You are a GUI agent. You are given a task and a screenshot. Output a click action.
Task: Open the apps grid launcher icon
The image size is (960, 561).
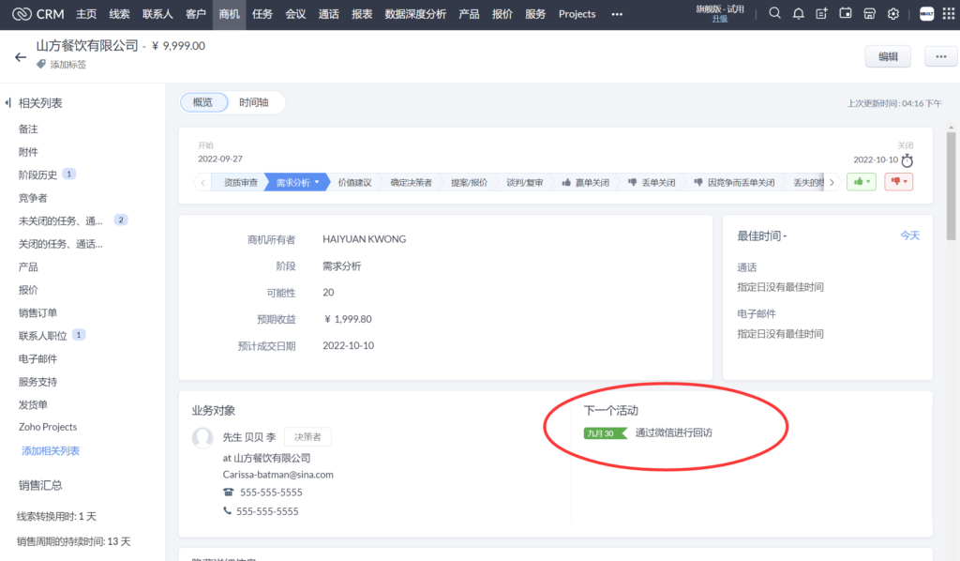948,14
